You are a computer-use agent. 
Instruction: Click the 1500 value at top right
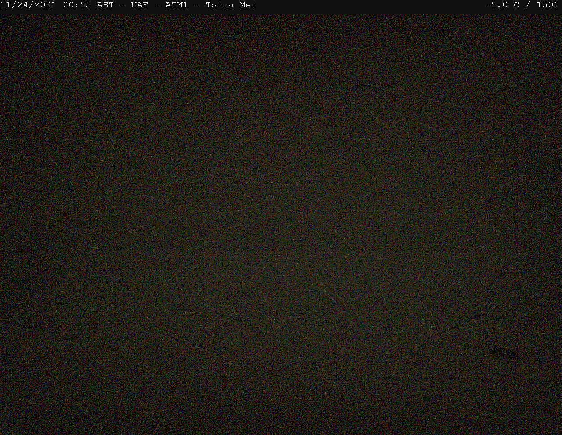pyautogui.click(x=548, y=5)
